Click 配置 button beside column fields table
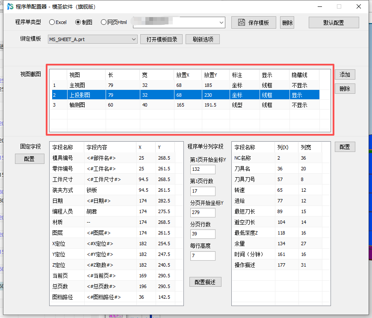Viewport: 372px width, 318px height. (345, 147)
